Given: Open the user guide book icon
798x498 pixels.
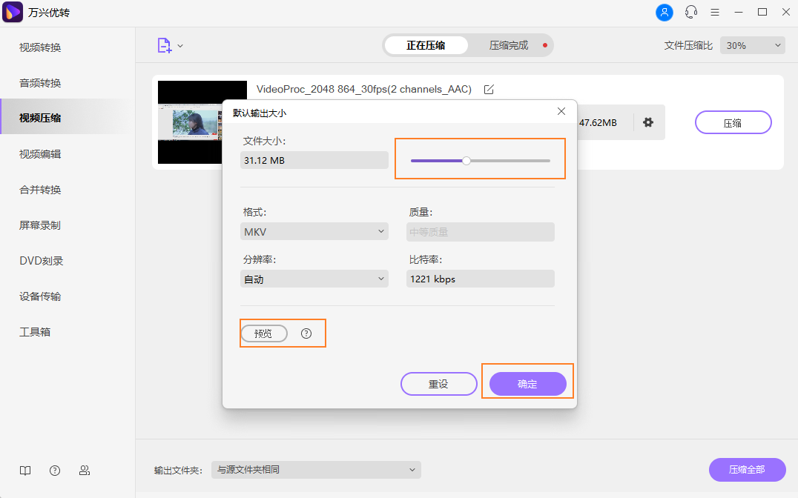Looking at the screenshot, I should (24, 470).
